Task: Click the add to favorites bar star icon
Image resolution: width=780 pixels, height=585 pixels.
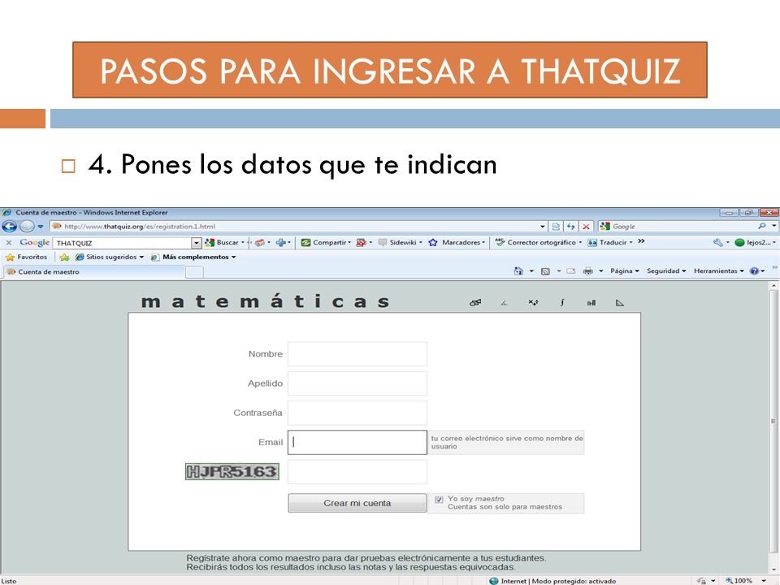Action: point(64,258)
